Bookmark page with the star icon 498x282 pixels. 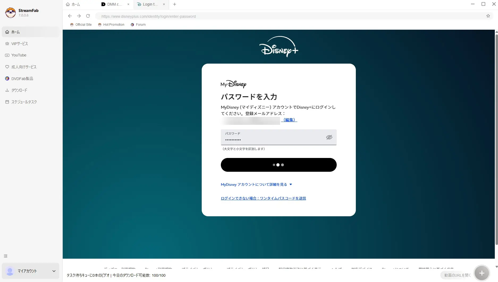click(x=488, y=16)
